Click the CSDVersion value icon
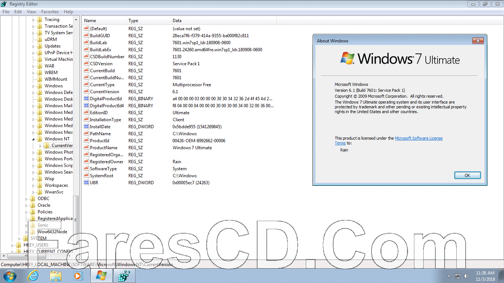 [86, 64]
